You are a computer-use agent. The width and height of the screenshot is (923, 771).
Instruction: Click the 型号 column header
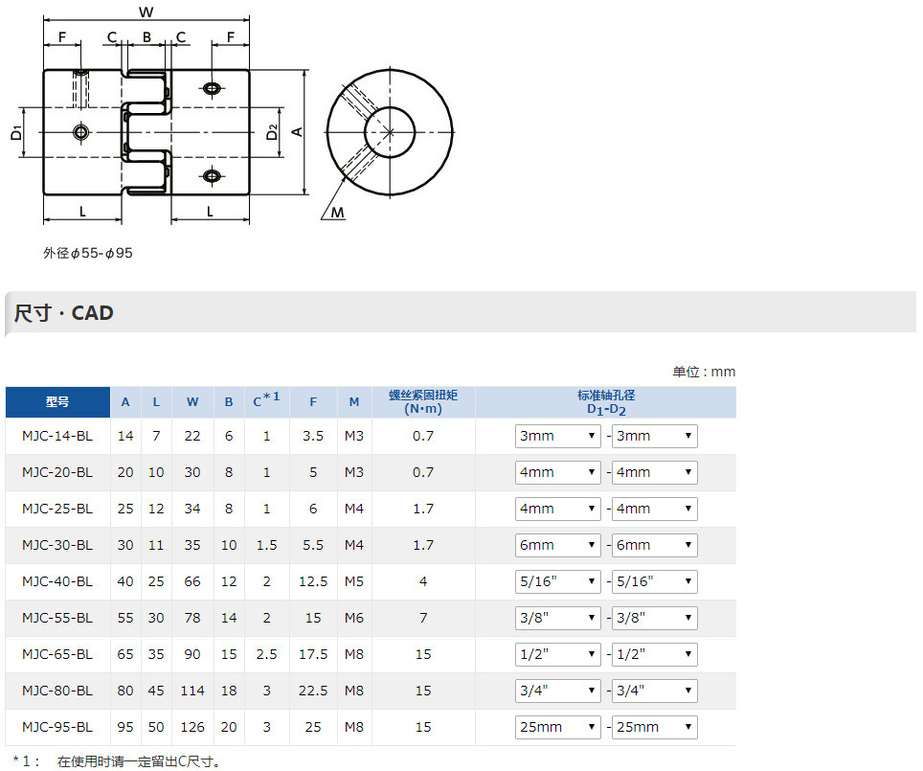57,402
